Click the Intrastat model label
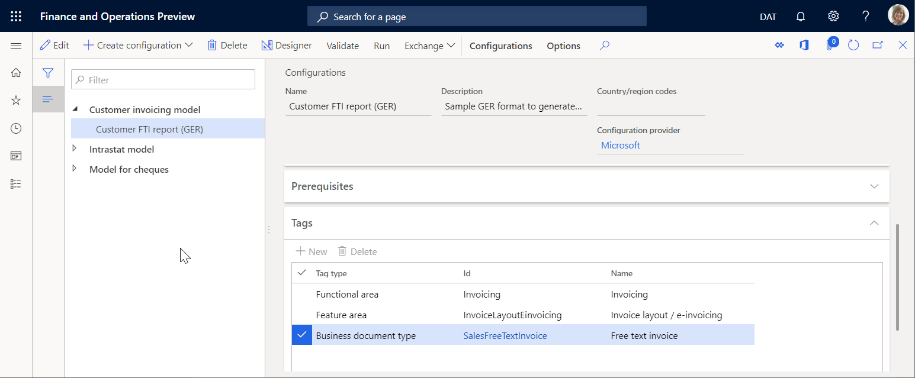The image size is (915, 378). (122, 149)
